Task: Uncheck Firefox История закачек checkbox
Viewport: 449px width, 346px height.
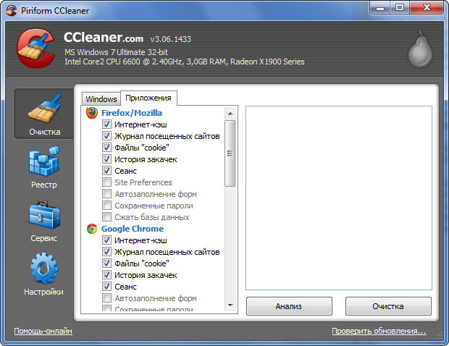Action: click(x=106, y=159)
